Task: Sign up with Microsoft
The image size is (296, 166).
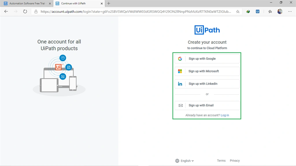Action: pyautogui.click(x=207, y=71)
